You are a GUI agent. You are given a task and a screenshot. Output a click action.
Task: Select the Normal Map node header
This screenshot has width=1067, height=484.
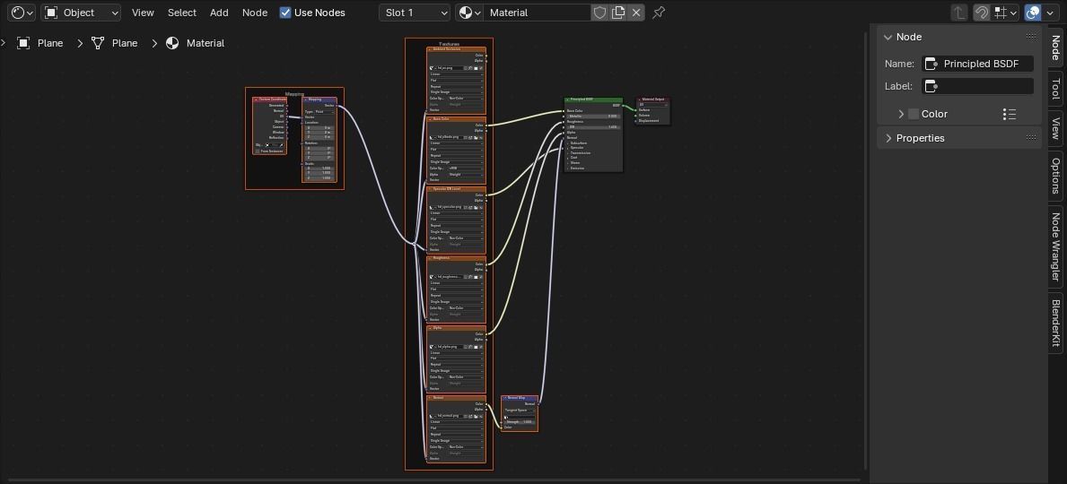coord(520,398)
